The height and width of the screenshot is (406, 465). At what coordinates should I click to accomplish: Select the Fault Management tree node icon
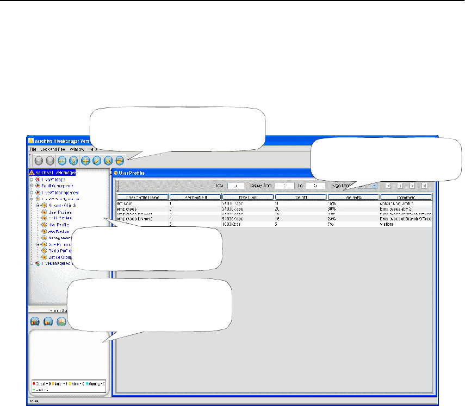click(x=38, y=186)
